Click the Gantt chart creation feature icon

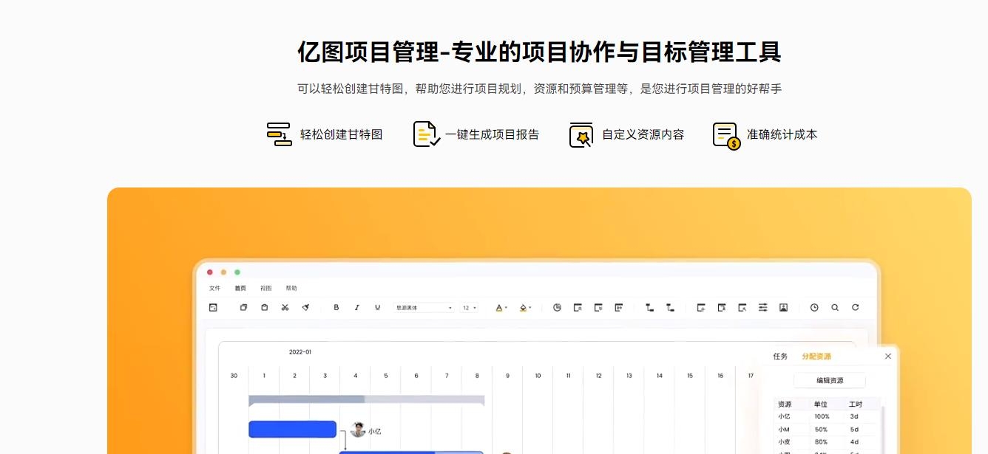(x=279, y=134)
